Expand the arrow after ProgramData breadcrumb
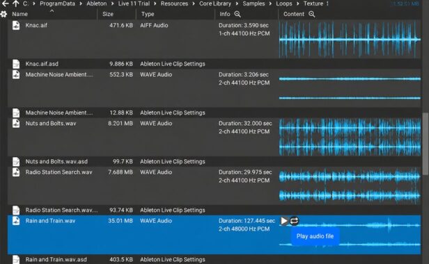This screenshot has height=264, width=429. pos(81,3)
